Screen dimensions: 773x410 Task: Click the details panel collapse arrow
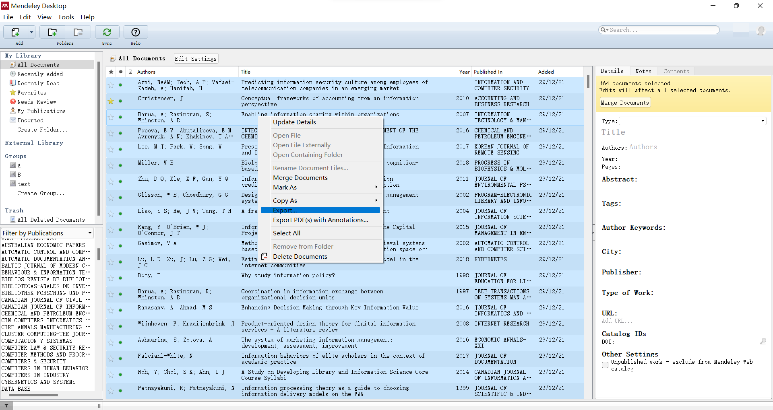point(593,233)
